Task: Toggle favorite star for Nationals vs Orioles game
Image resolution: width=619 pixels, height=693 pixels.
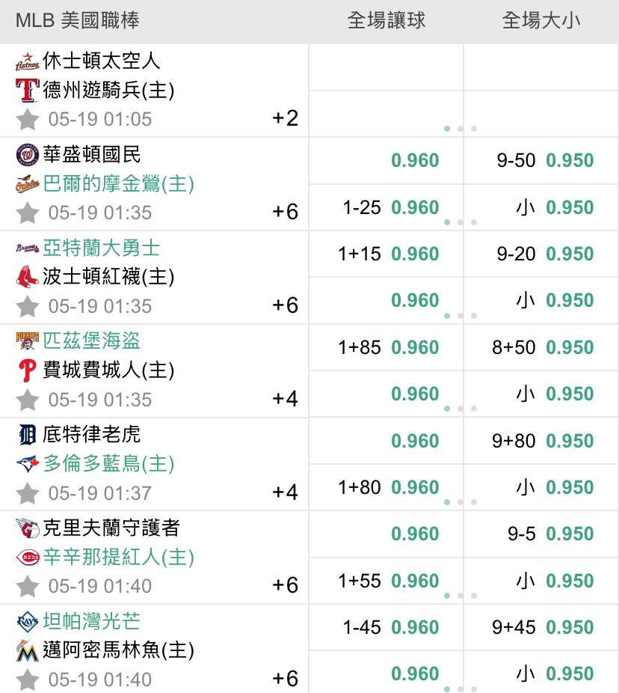Action: click(28, 213)
